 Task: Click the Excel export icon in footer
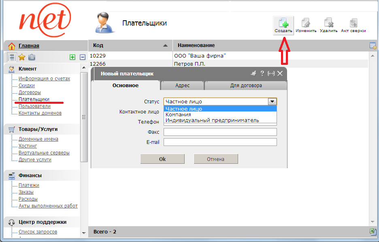[x=373, y=231]
